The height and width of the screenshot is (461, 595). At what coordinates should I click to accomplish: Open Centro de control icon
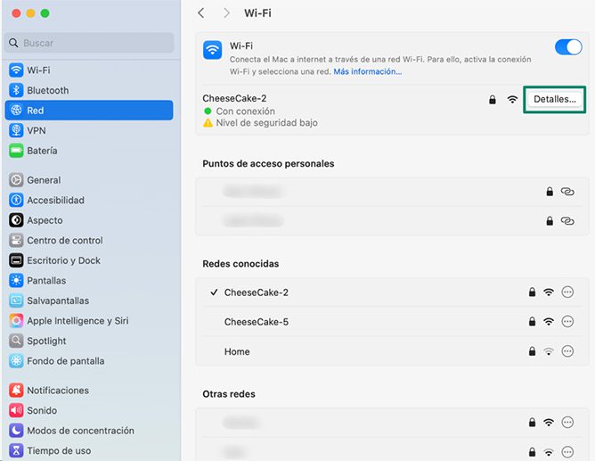click(x=16, y=241)
